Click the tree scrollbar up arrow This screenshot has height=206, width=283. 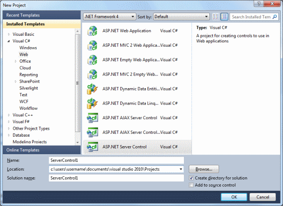click(x=78, y=31)
